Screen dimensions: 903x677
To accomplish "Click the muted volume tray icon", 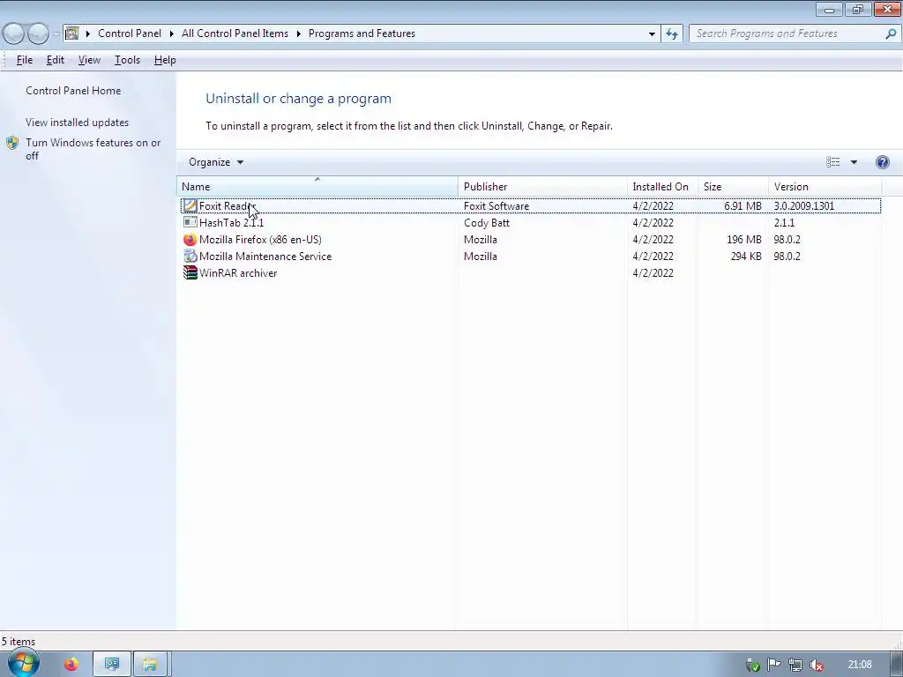I will click(x=816, y=665).
